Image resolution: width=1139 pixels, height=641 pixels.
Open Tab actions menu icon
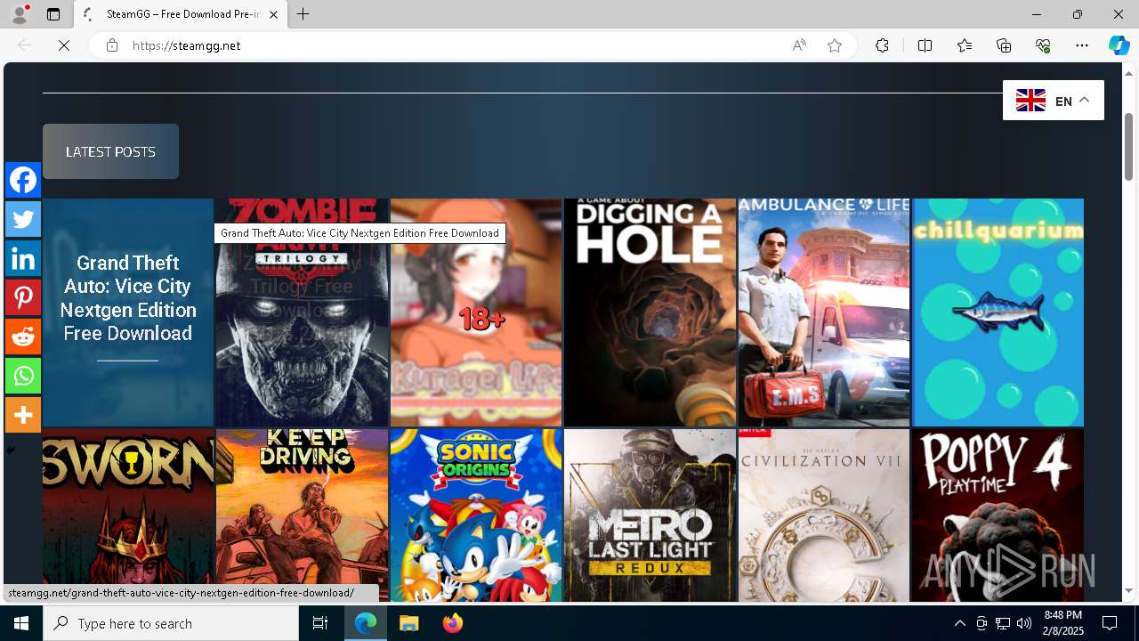(x=53, y=14)
